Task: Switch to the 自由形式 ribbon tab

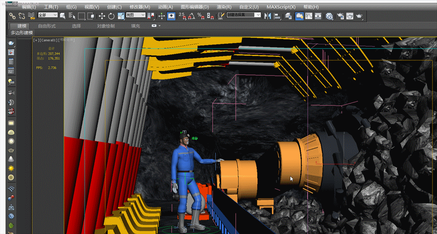Action: [x=47, y=26]
